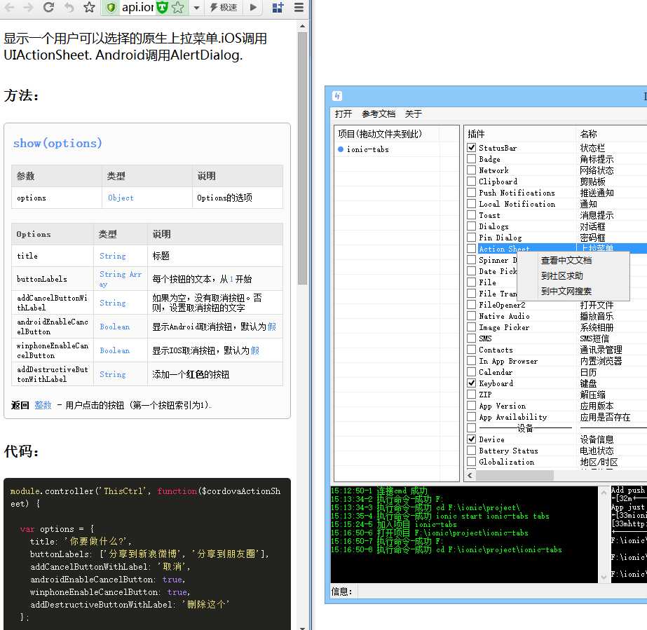Go forward in the browser
The image size is (647, 630).
click(x=28, y=8)
